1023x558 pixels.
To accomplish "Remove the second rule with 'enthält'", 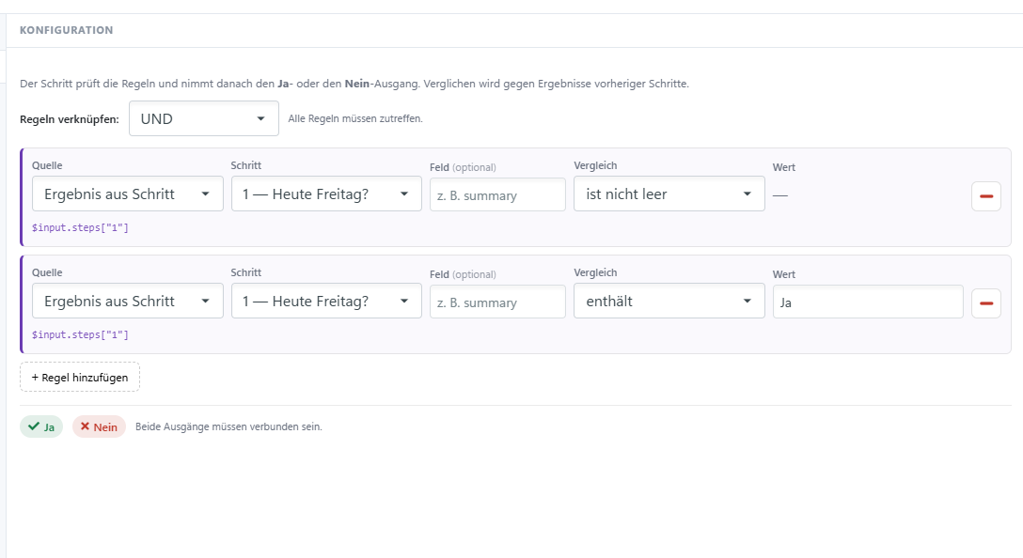I will pos(985,303).
